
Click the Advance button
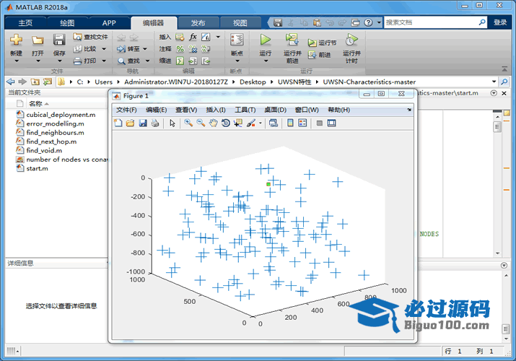pos(319,55)
